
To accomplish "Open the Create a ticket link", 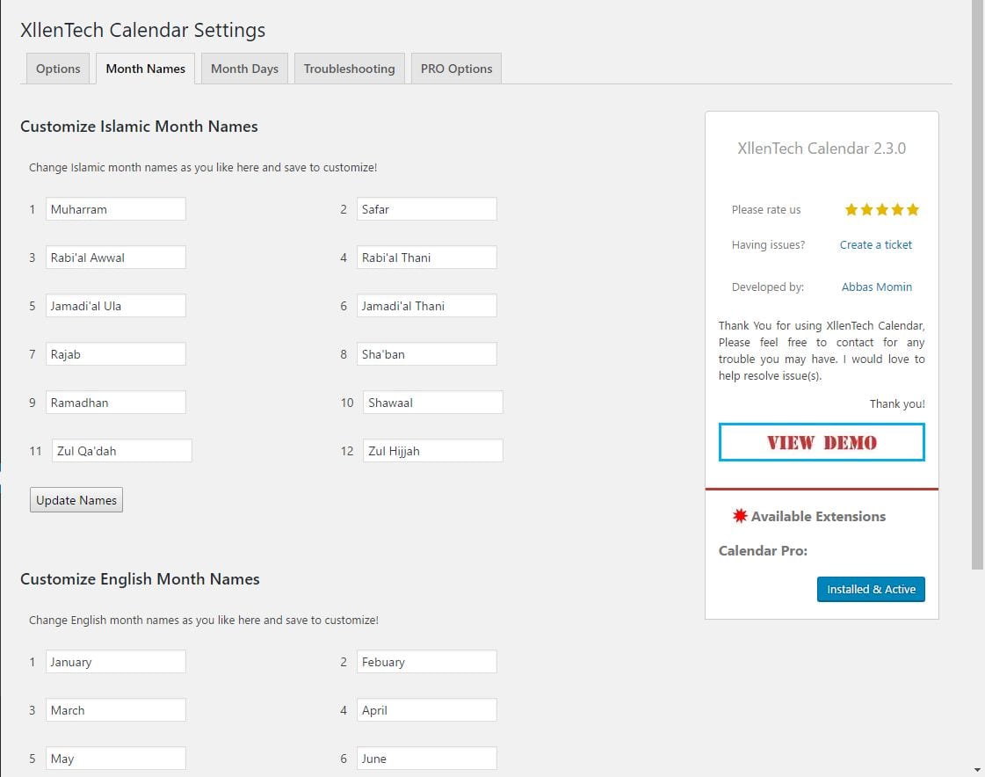I will pos(876,244).
